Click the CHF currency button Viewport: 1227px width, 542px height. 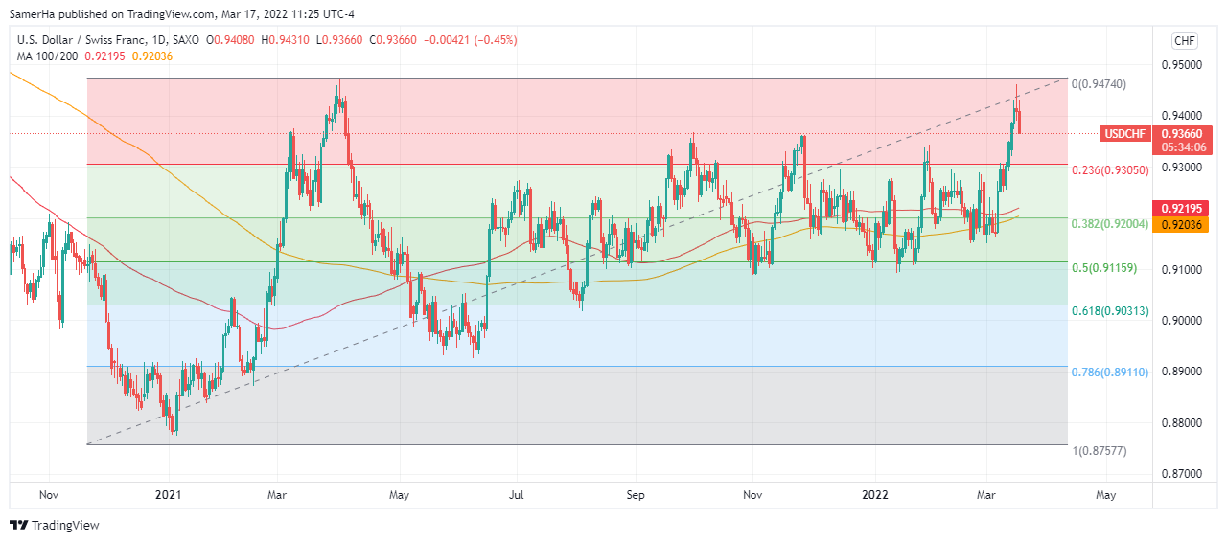click(1185, 40)
